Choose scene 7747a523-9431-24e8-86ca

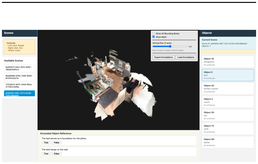(20, 86)
